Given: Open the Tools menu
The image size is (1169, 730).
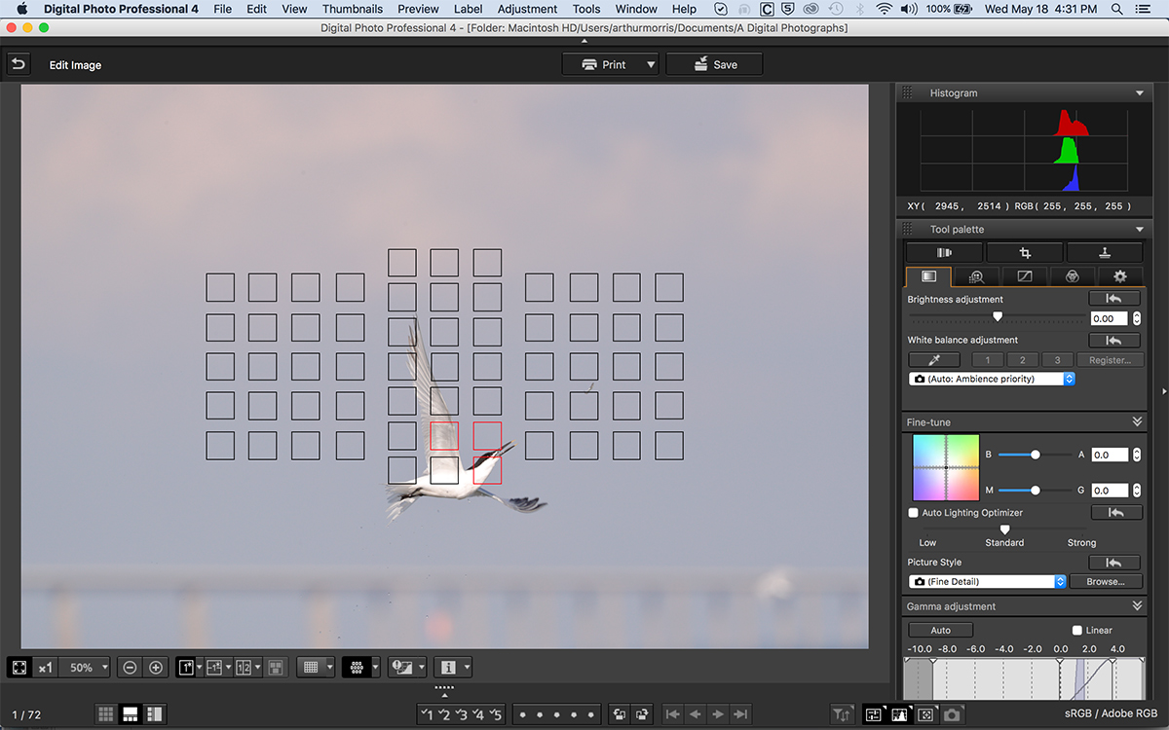Looking at the screenshot, I should (x=586, y=9).
